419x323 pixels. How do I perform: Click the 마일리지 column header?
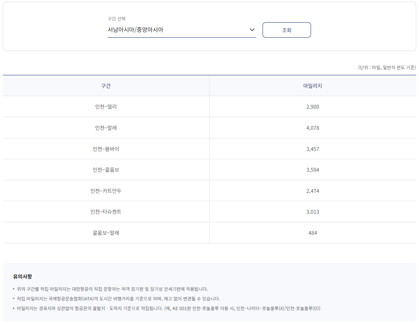(x=313, y=85)
